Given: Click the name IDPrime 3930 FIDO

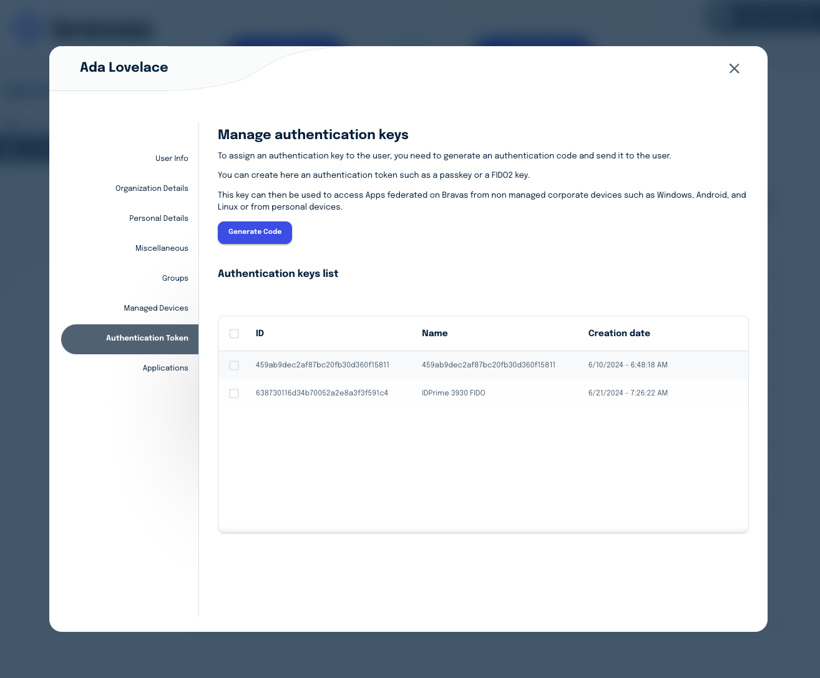Looking at the screenshot, I should point(454,393).
